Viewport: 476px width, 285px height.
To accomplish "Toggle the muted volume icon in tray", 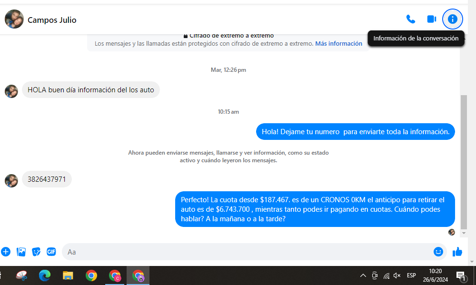I will [397, 275].
